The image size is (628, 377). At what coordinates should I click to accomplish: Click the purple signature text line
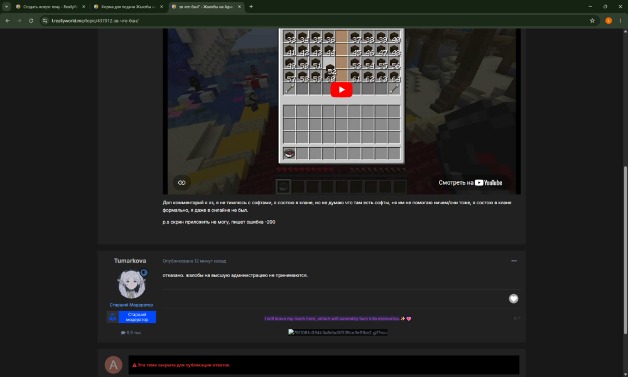click(x=338, y=319)
